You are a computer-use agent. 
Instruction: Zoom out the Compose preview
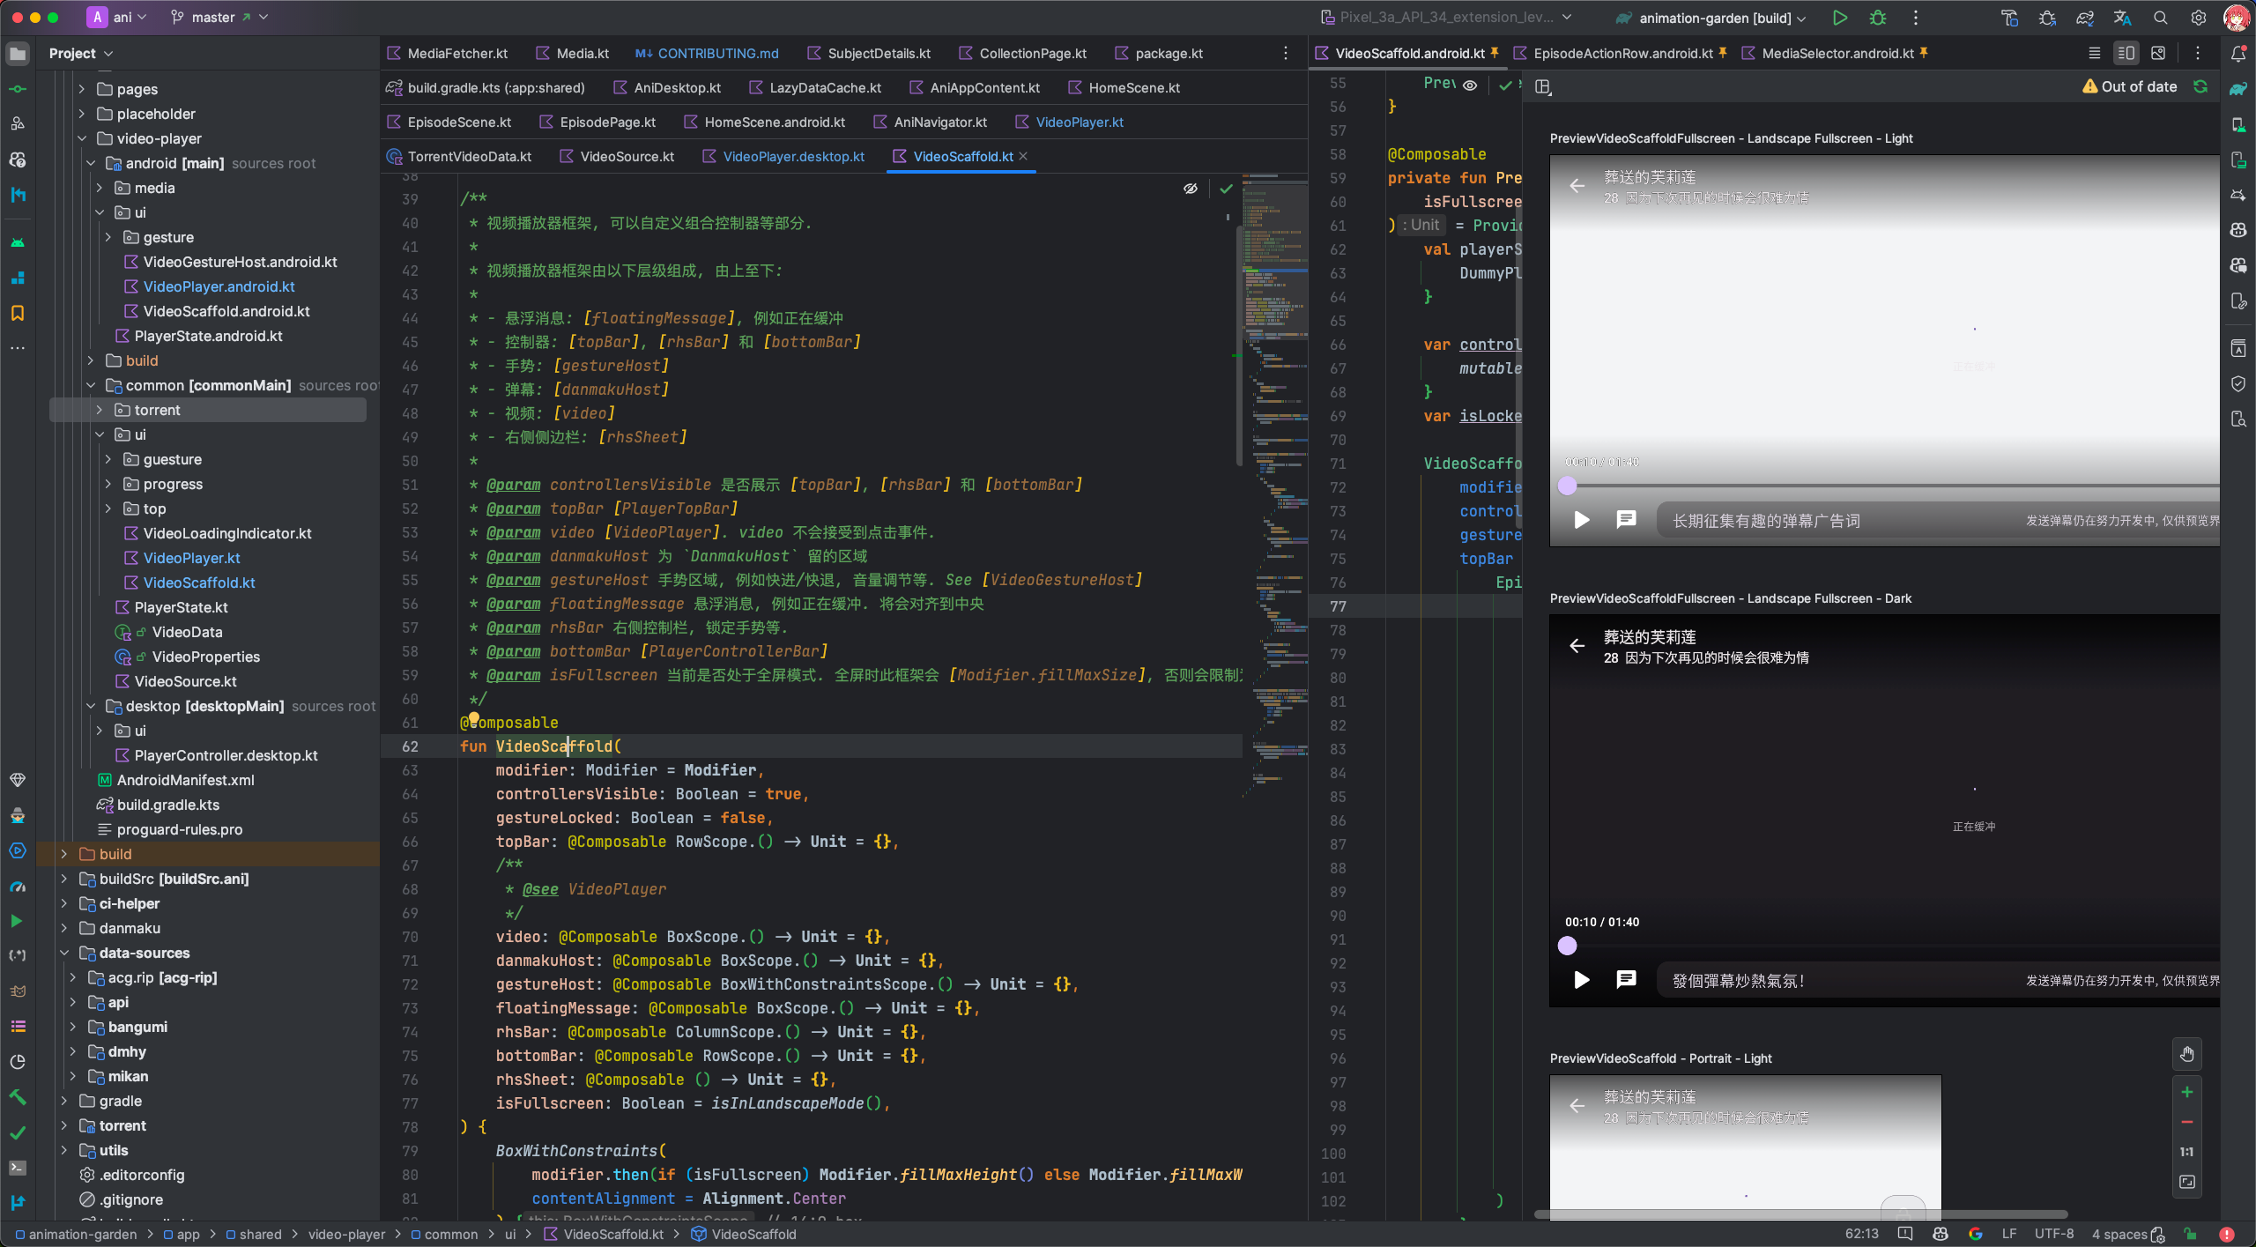[2187, 1122]
